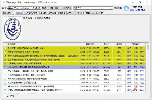
Task: Open the tab between 我的关注 and 定时更新
Action: point(80,13)
